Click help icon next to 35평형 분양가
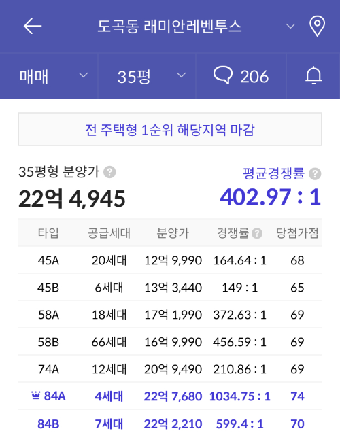This screenshot has width=340, height=448. (x=109, y=172)
